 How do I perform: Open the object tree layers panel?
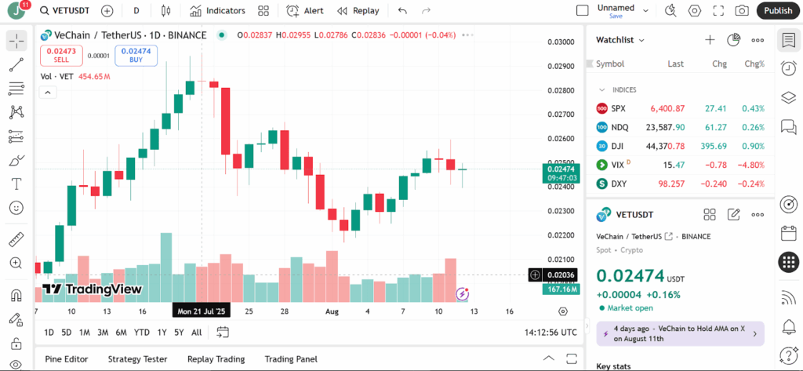tap(789, 97)
